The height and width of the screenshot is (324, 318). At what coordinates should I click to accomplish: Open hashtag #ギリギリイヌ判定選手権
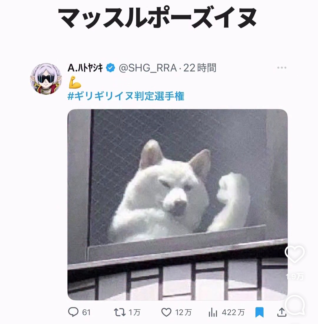pos(126,96)
